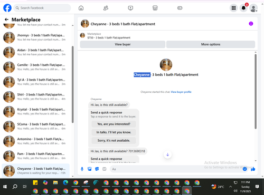Open Krystal conversation in chat list
Image resolution: width=264 pixels, height=195 pixels.
35,112
